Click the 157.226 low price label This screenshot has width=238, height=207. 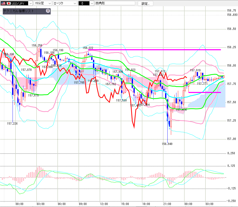(12, 124)
